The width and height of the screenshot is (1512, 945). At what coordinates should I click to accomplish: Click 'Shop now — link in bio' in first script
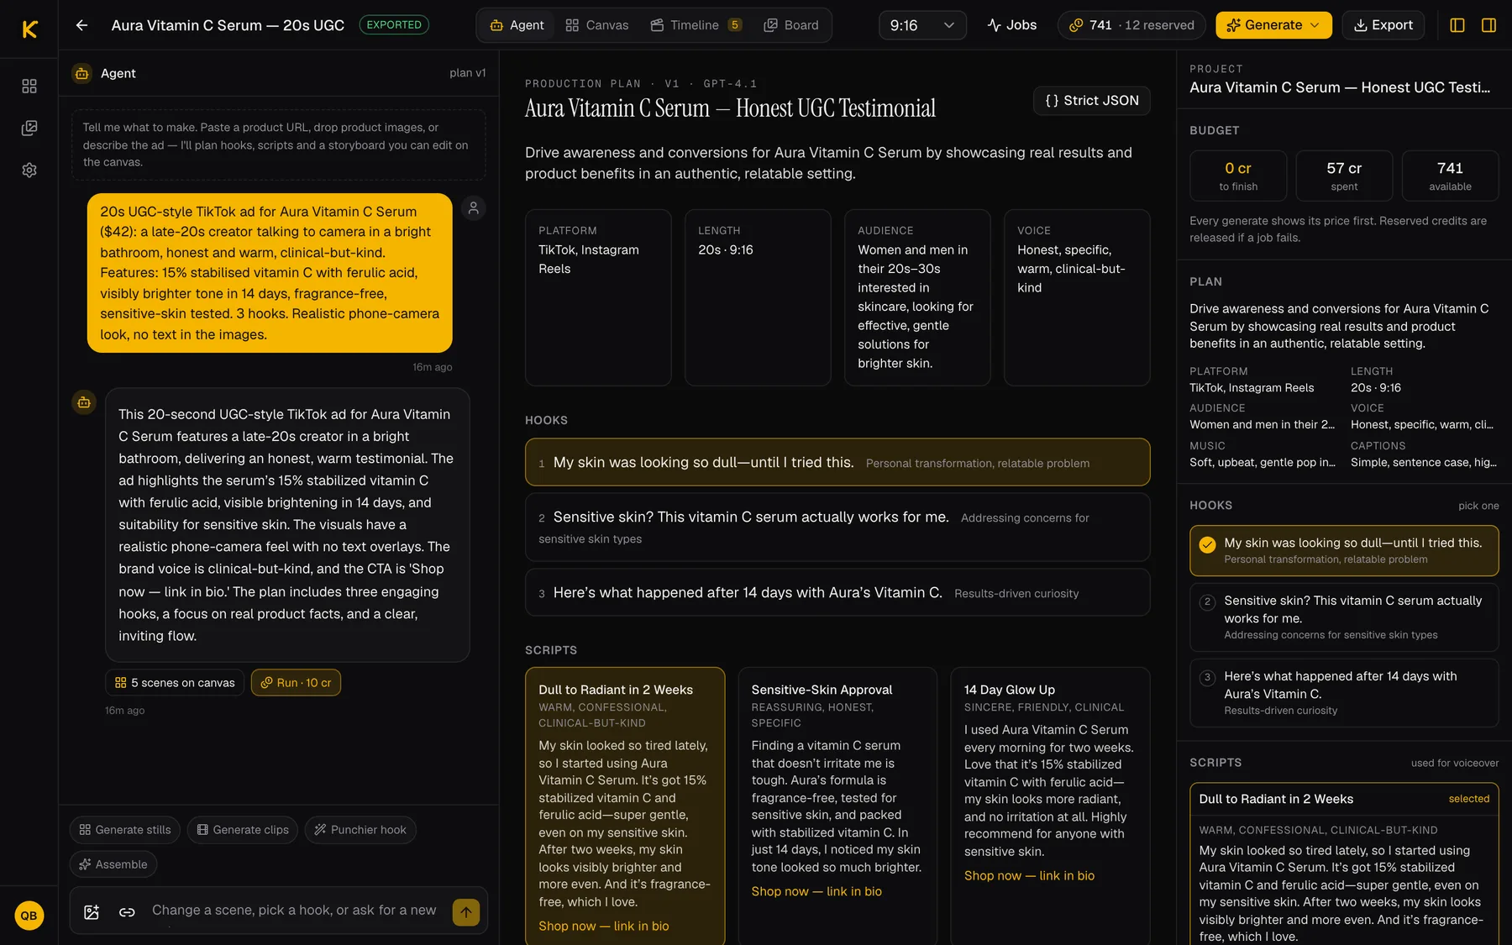604,926
